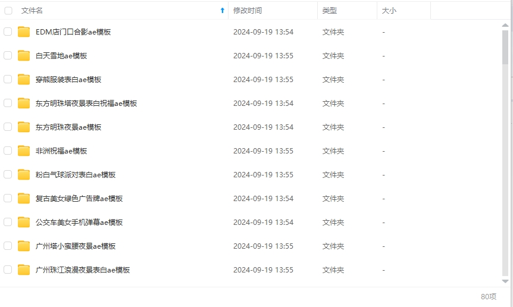Image resolution: width=513 pixels, height=307 pixels.
Task: Click folder icon for EDM店门口合影ae模板
Action: click(24, 32)
